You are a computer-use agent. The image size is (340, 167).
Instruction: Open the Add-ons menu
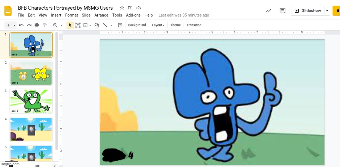point(133,15)
